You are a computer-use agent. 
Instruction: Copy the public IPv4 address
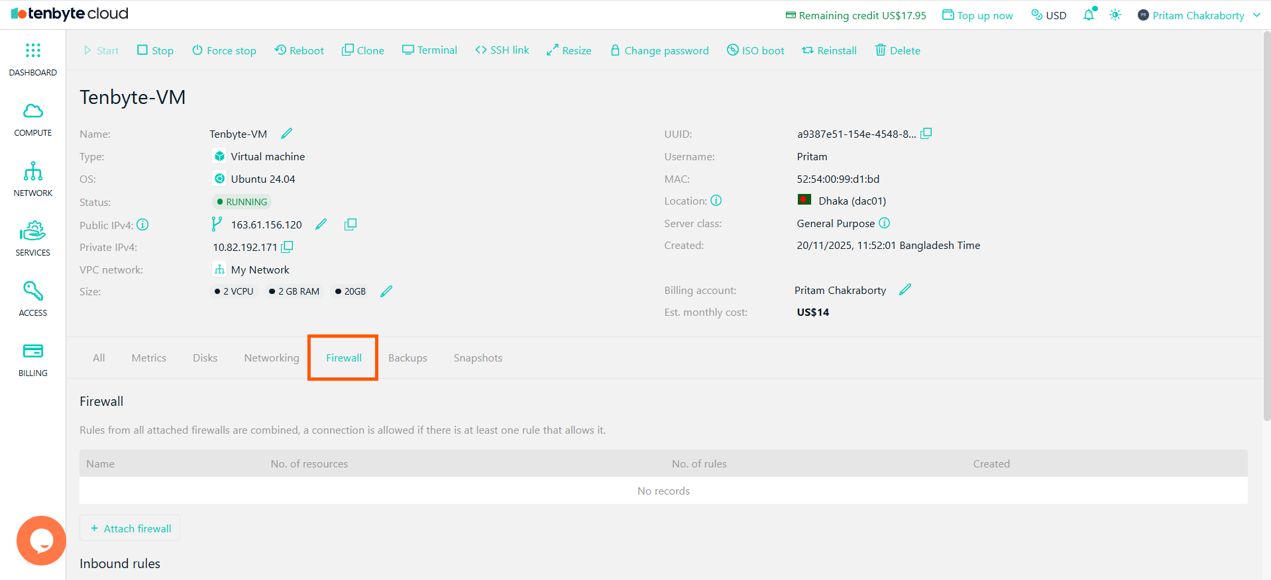[351, 224]
